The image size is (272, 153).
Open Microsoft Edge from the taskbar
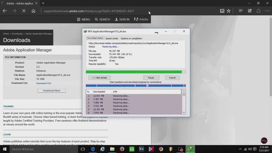pyautogui.click(x=93, y=149)
